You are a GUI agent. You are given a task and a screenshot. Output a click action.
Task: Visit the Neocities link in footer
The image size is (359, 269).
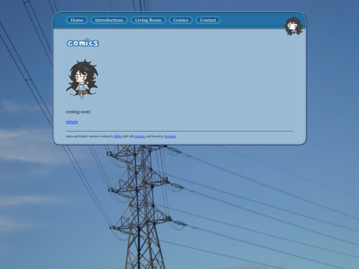coord(170,136)
